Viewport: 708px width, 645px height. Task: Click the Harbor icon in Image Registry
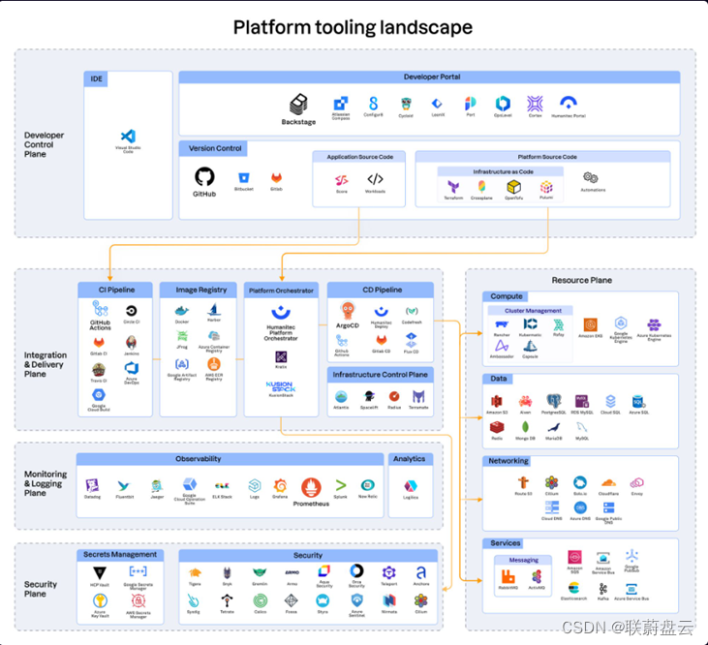point(214,309)
